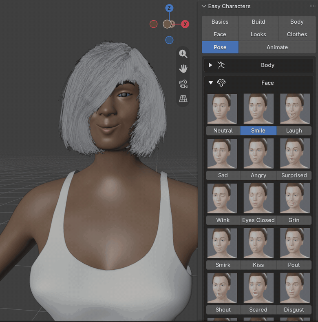This screenshot has width=318, height=322.
Task: Click the negative X axis gizmo circle
Action: tap(153, 24)
